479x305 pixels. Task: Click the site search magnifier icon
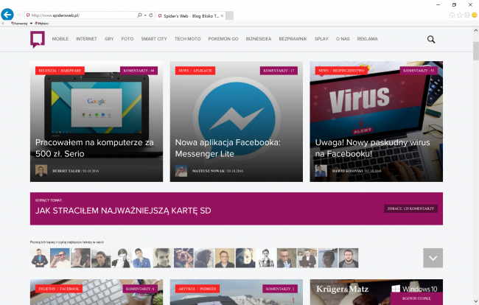(x=431, y=39)
